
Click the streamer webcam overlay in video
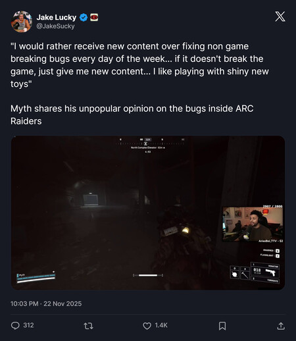(253, 224)
